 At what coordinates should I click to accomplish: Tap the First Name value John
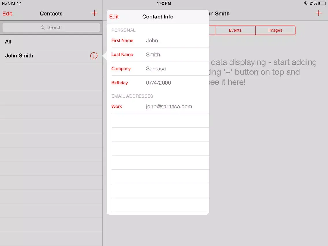(152, 40)
